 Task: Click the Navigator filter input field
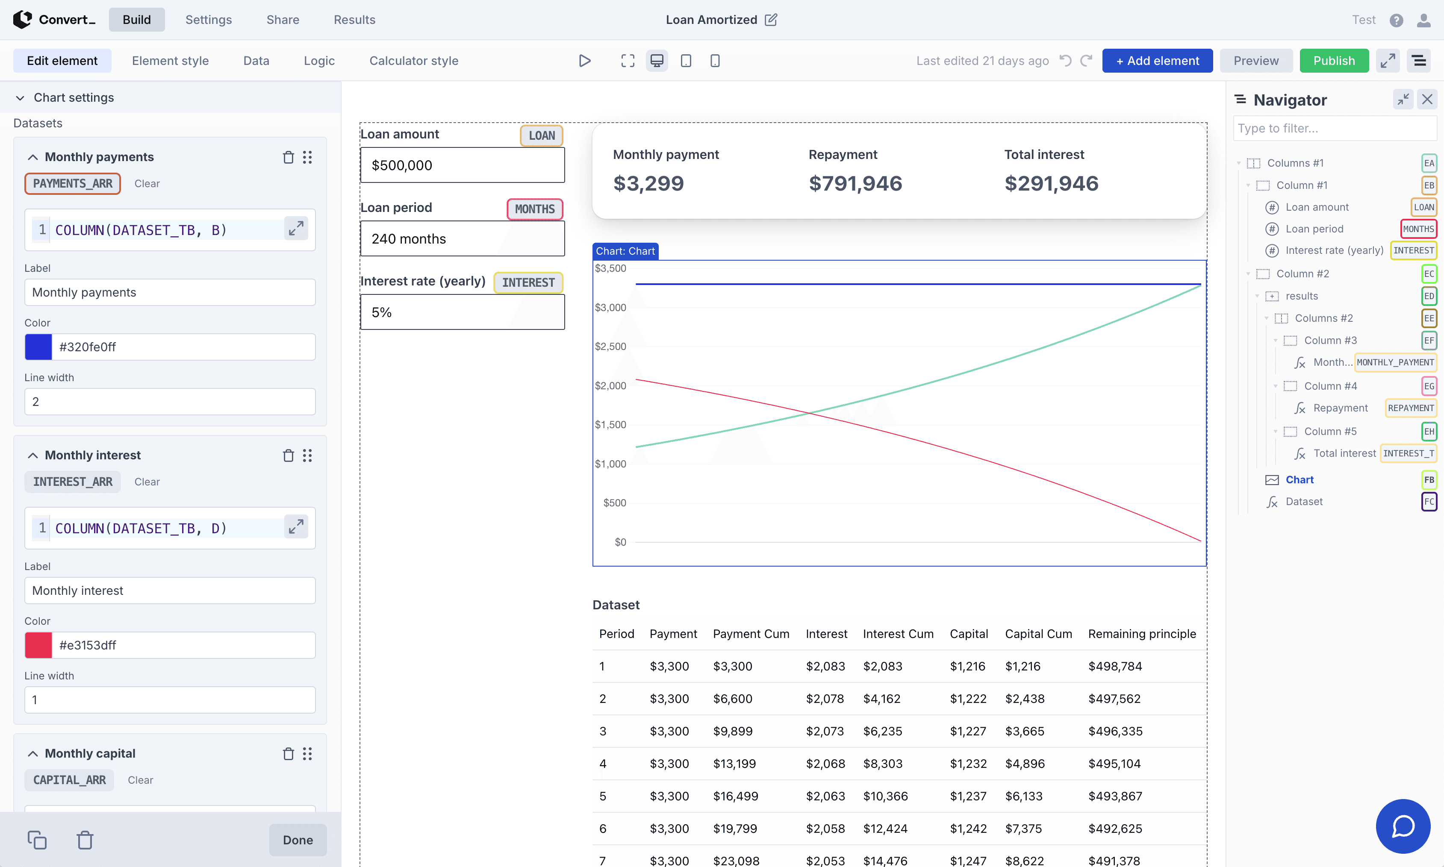[1335, 128]
